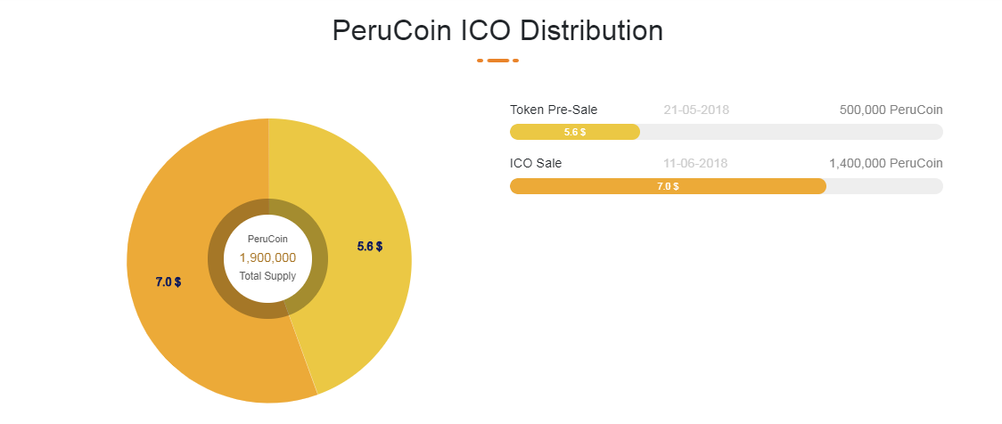Click the 5.6 $ label on pie chart
This screenshot has height=424, width=1002.
click(370, 247)
